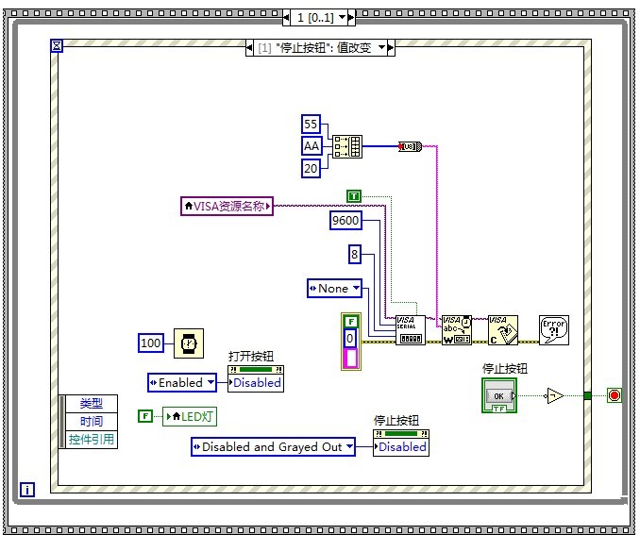Click the while loop stop condition terminal
The height and width of the screenshot is (535, 640).
tap(615, 395)
